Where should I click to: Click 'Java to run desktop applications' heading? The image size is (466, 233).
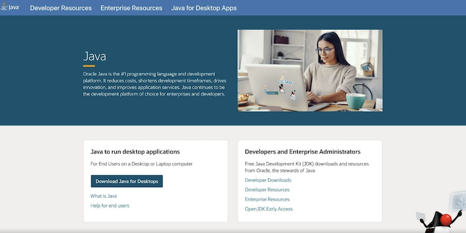point(135,152)
